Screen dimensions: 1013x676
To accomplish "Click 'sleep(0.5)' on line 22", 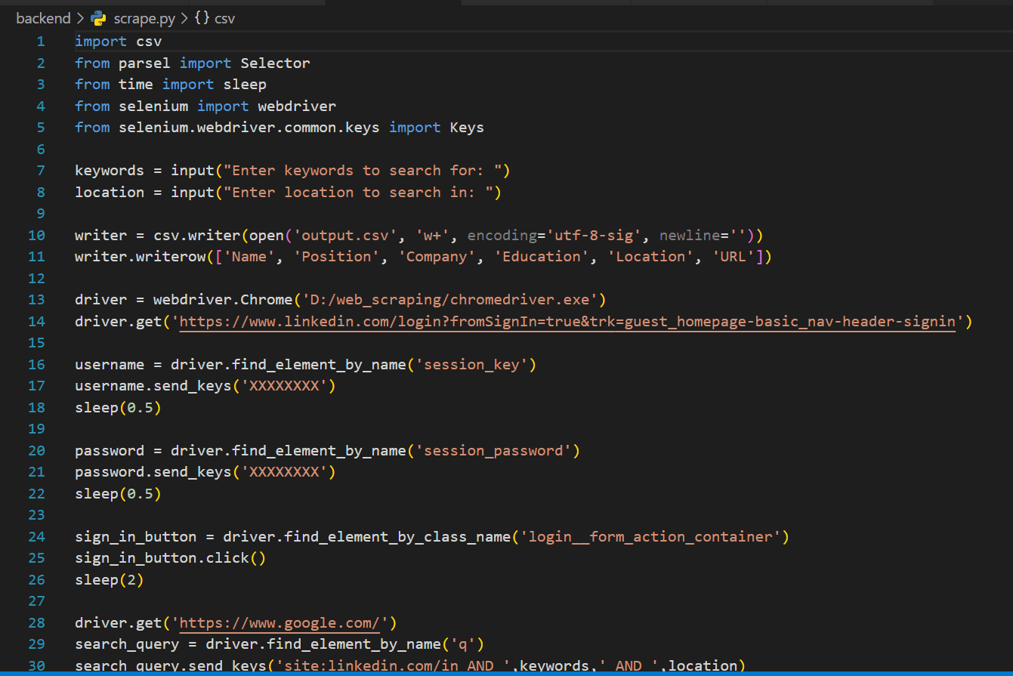I will point(119,494).
